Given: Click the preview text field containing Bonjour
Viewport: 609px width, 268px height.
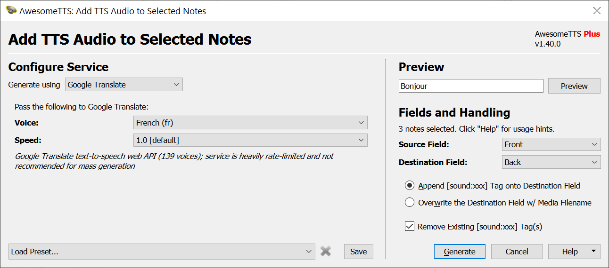Looking at the screenshot, I should coord(470,86).
